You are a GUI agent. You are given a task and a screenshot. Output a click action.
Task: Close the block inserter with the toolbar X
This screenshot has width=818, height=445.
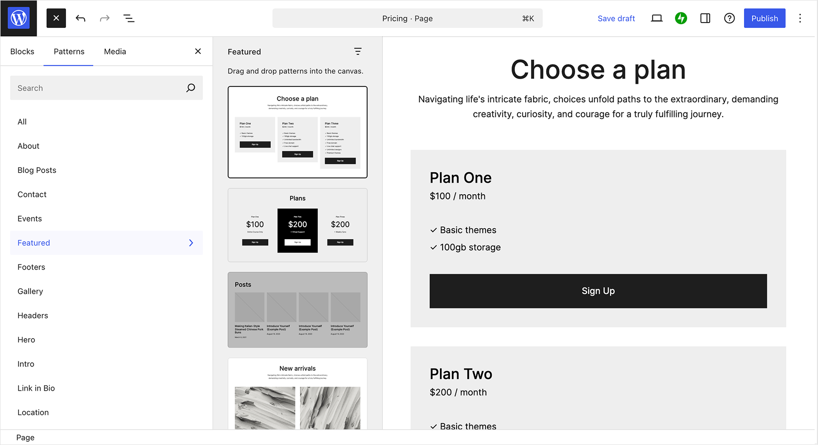pos(56,18)
